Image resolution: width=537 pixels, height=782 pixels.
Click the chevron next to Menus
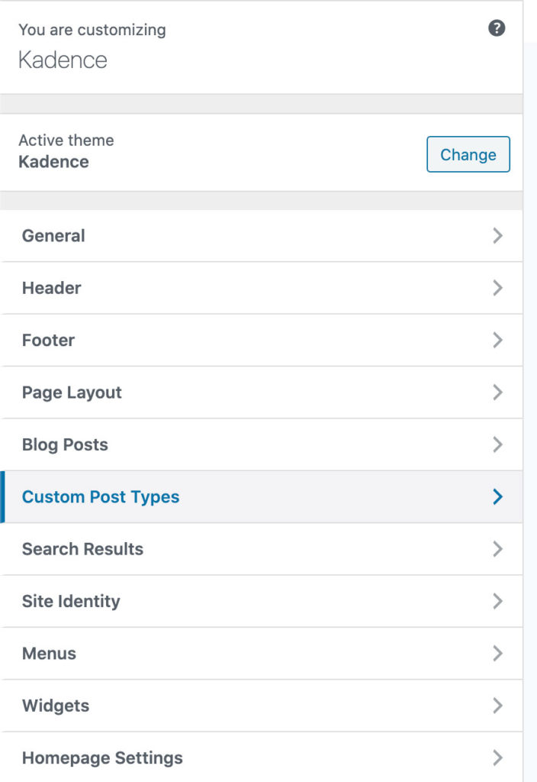[497, 654]
